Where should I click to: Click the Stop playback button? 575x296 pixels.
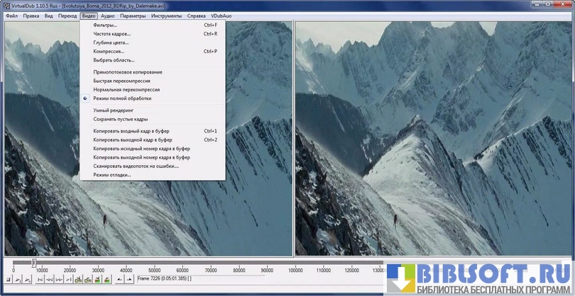point(7,280)
